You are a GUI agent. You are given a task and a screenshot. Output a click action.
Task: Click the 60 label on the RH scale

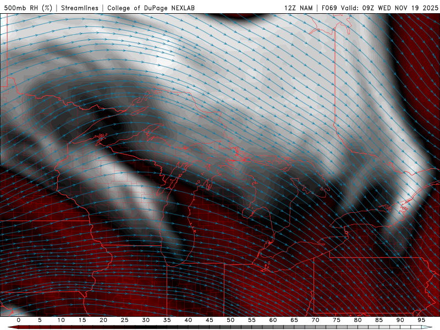point(273,320)
